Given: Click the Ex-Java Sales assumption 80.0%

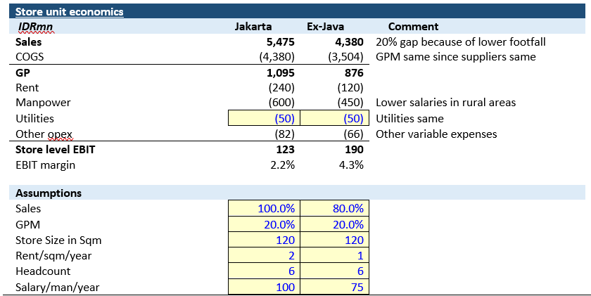Looking at the screenshot, I should click(334, 208).
